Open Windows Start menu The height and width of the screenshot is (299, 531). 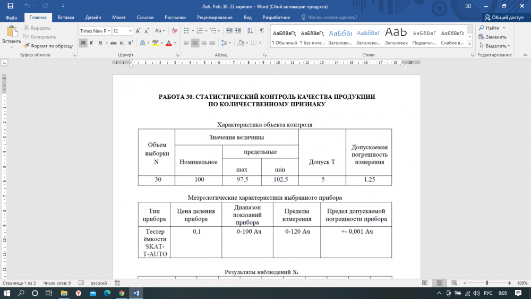click(7, 293)
